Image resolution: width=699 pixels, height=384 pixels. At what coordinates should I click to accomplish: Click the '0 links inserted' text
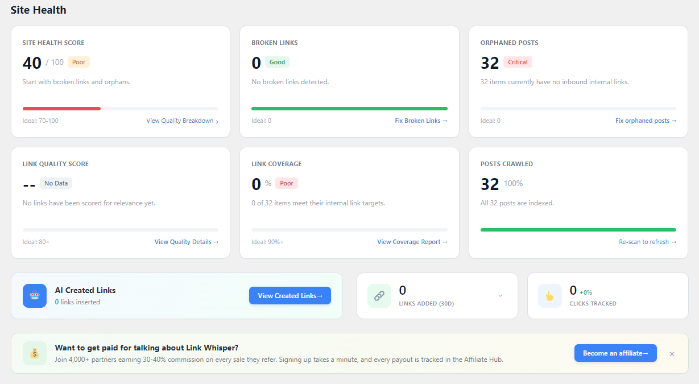pyautogui.click(x=77, y=302)
